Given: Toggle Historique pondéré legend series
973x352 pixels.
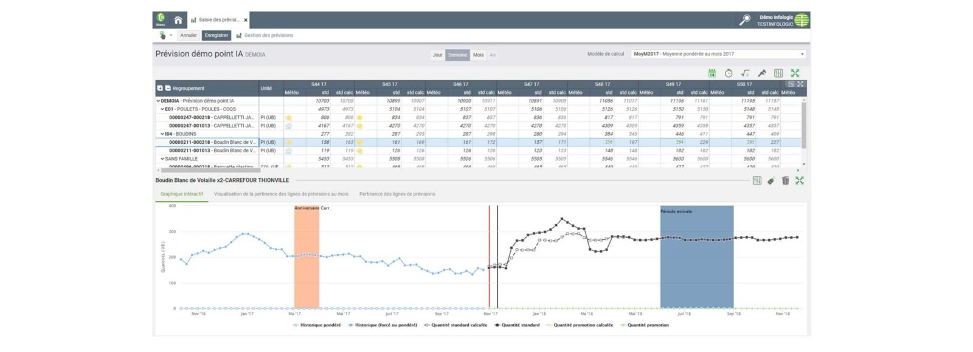Looking at the screenshot, I should coord(317,325).
